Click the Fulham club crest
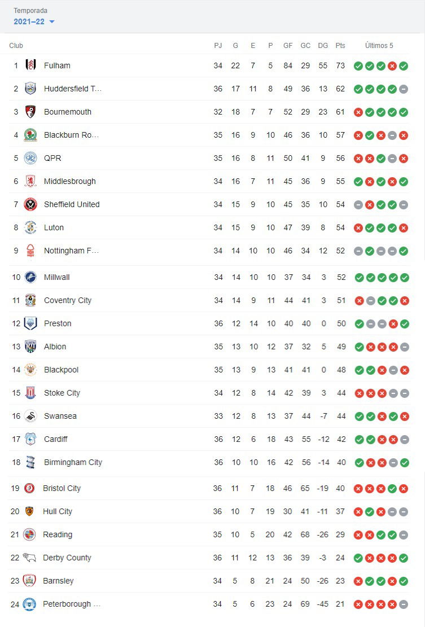Viewport: 425px width, 627px height. click(30, 65)
